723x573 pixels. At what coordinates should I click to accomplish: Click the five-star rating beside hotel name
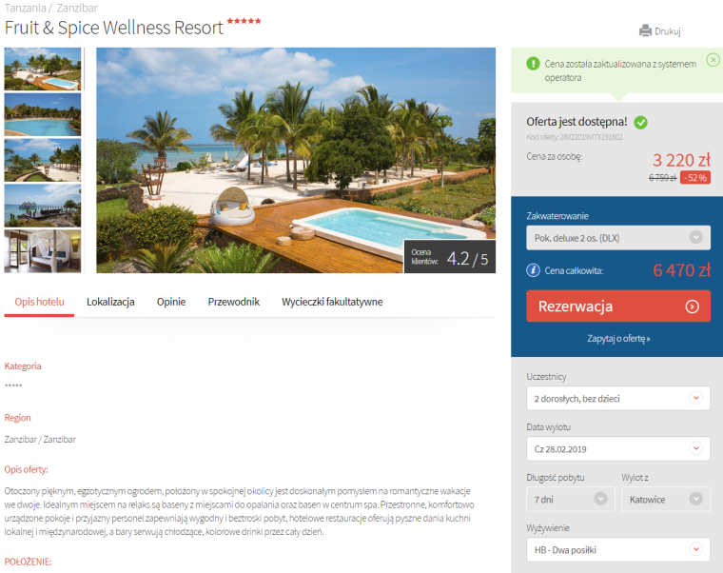coord(244,21)
